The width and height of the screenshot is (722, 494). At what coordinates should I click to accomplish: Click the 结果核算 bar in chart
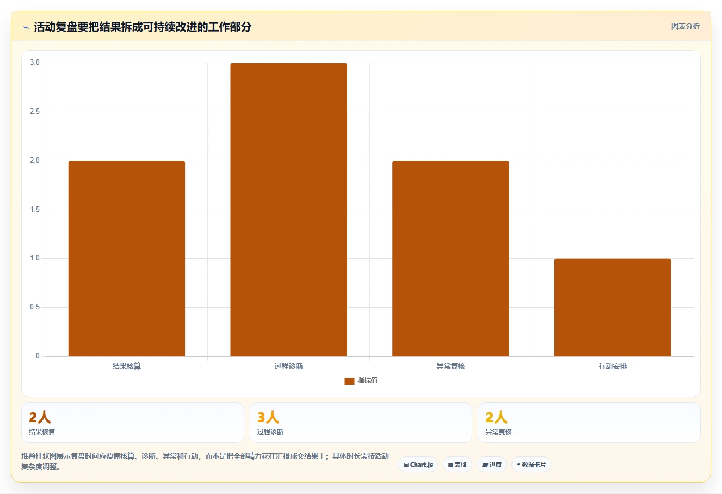pos(127,259)
